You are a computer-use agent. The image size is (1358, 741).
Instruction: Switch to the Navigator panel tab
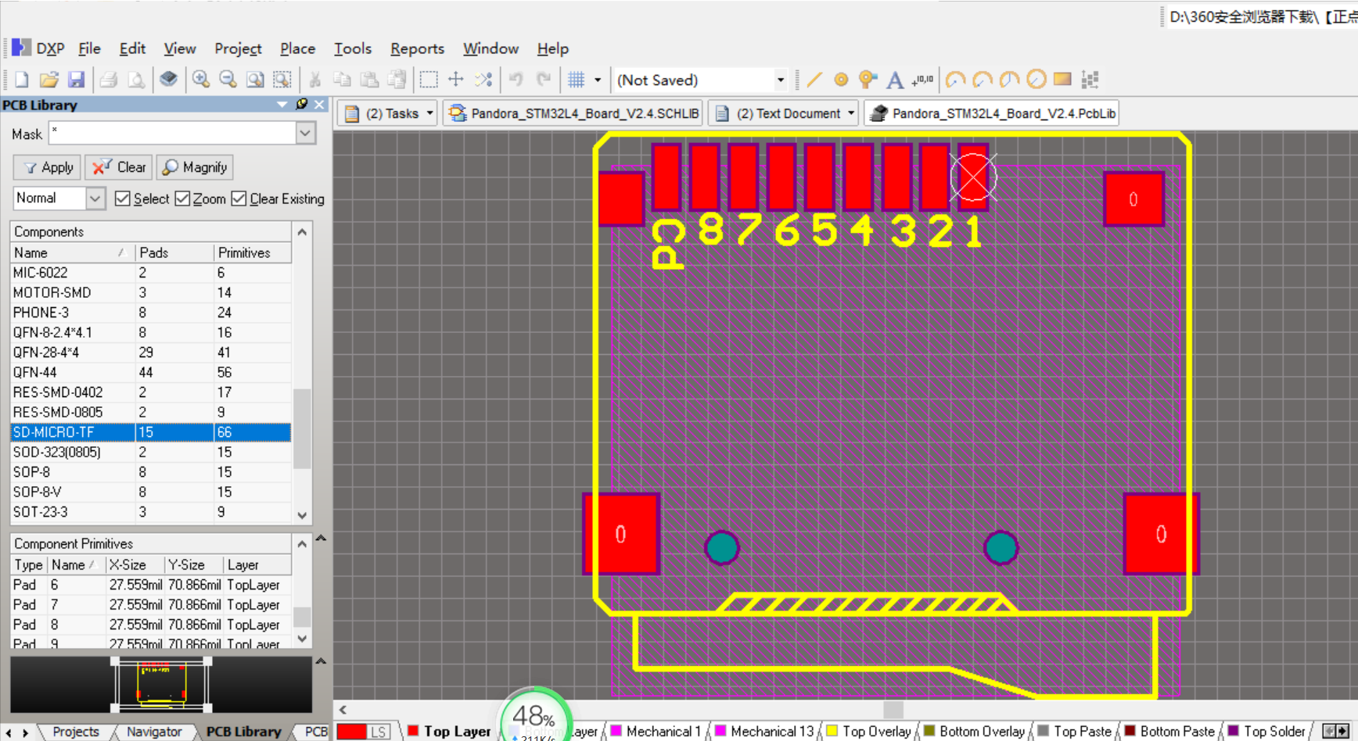[154, 732]
